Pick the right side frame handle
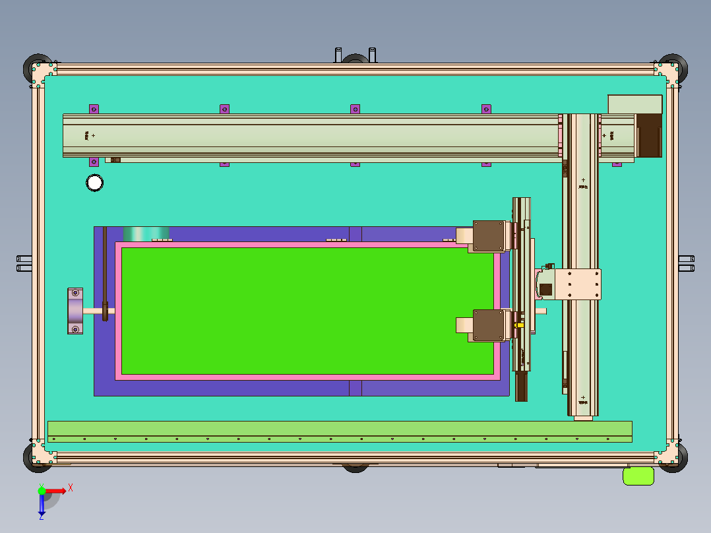The height and width of the screenshot is (533, 711). pos(687,264)
